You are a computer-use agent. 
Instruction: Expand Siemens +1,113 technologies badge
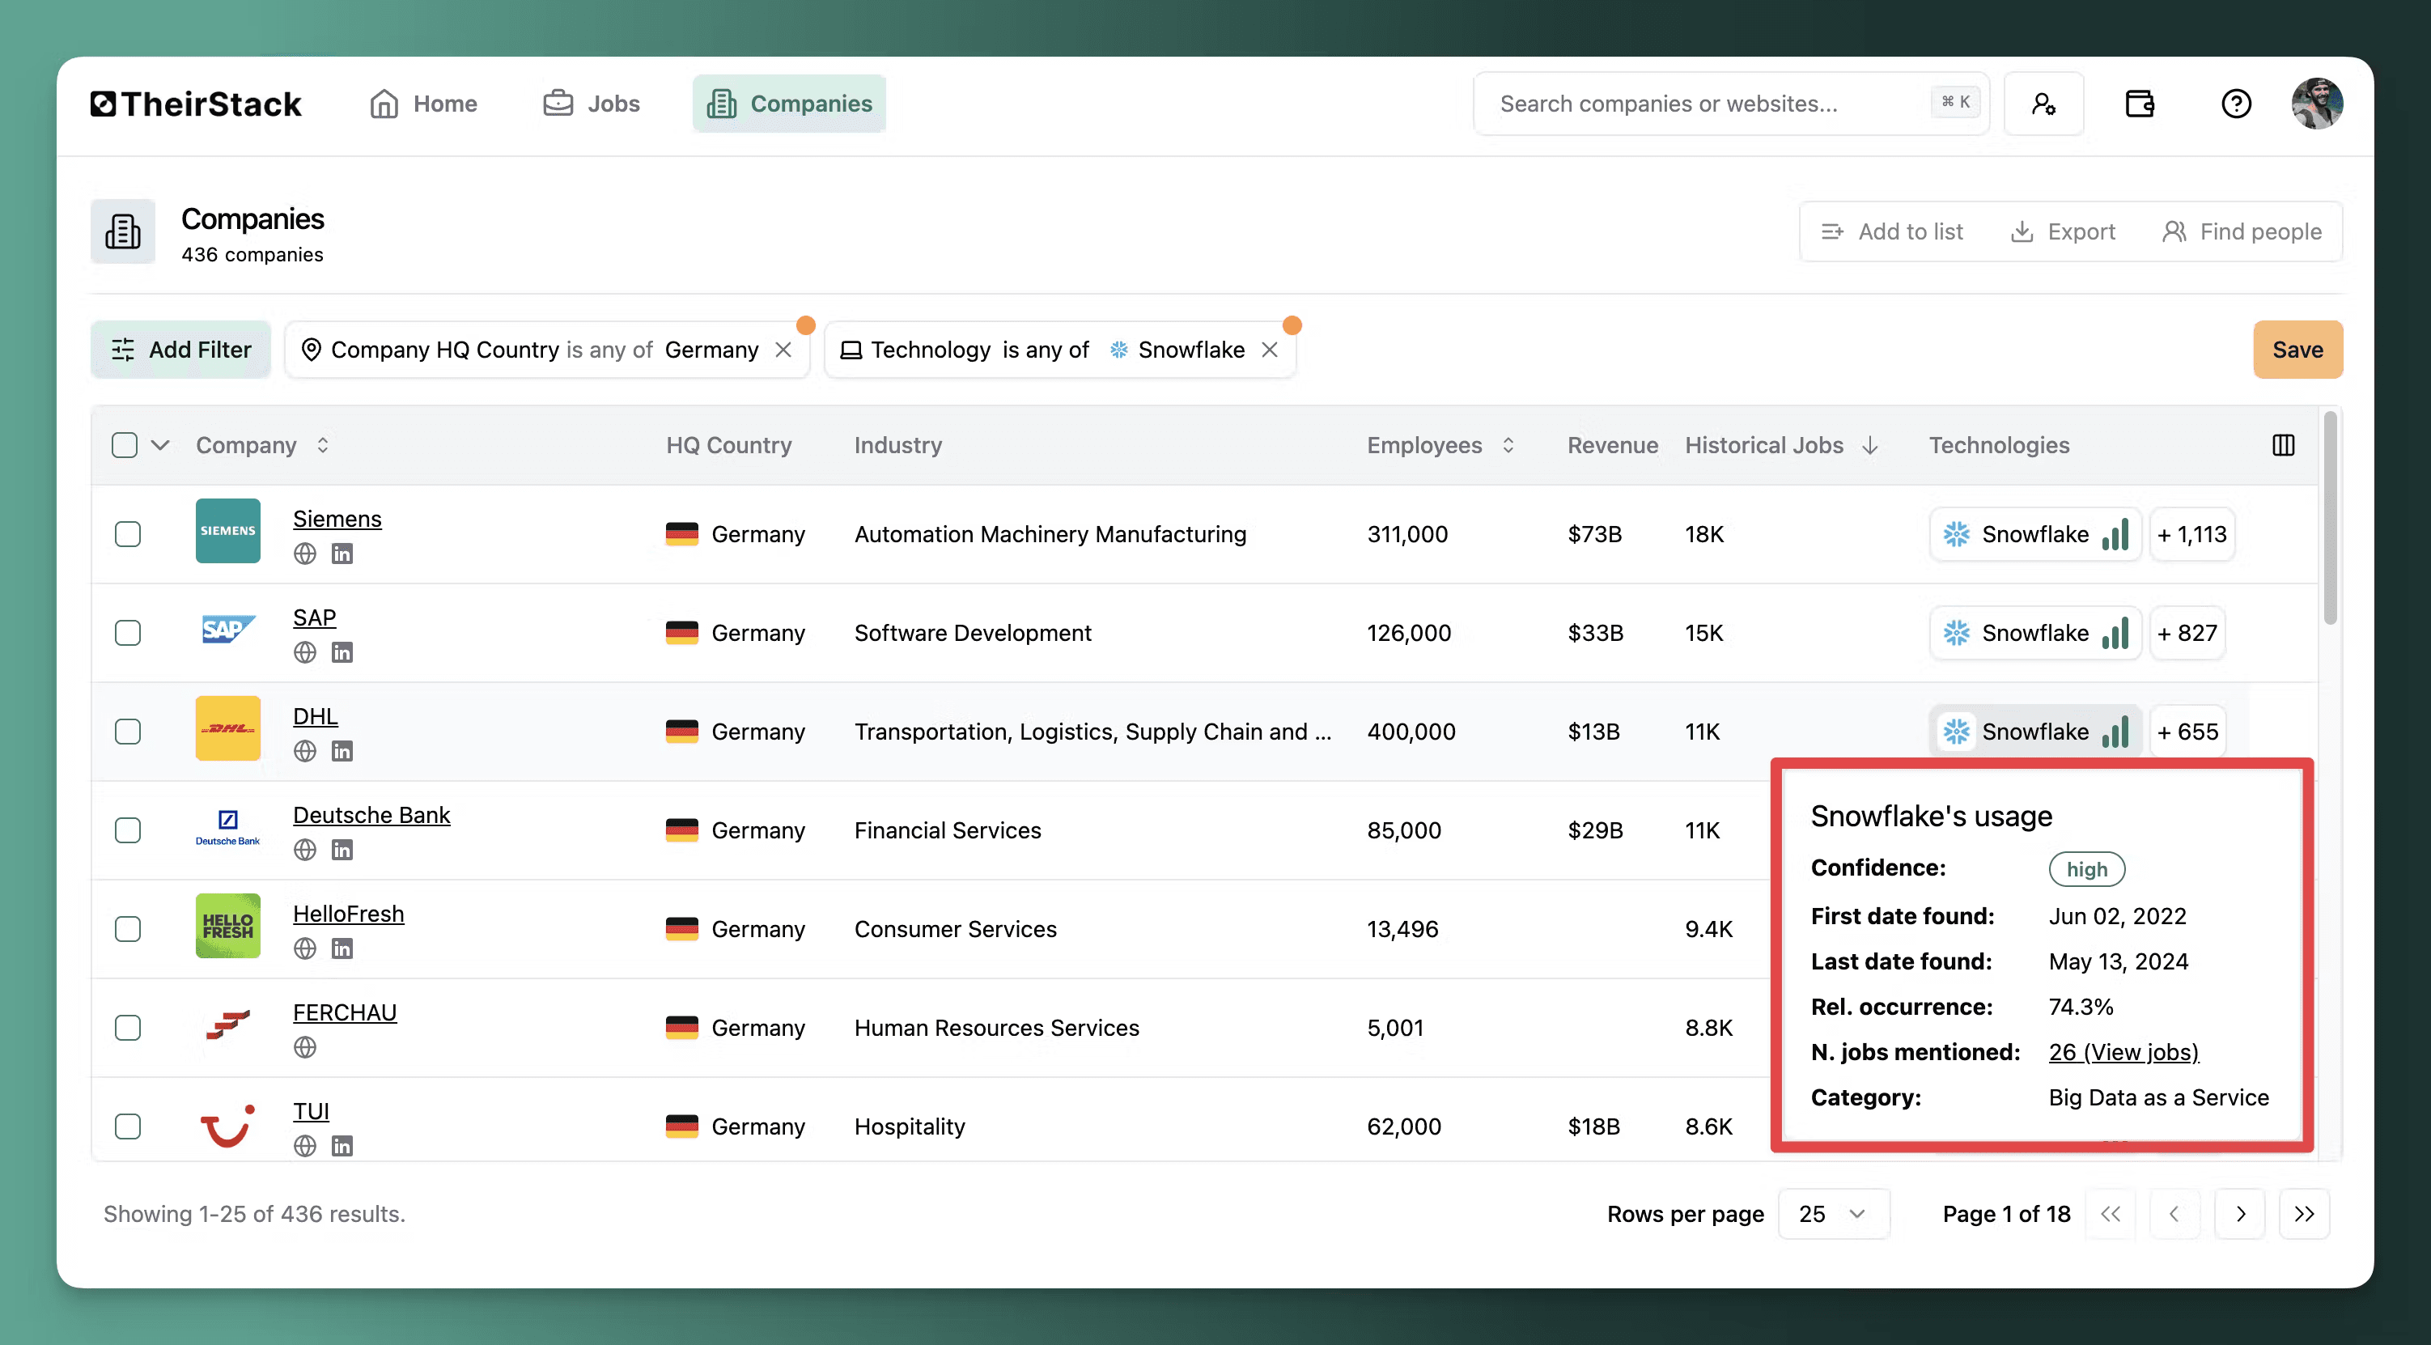(x=2191, y=535)
